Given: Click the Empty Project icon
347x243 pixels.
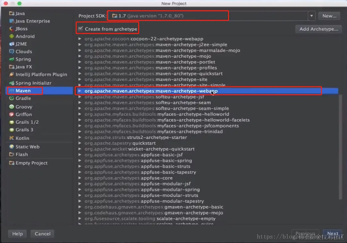Looking at the screenshot, I should pos(12,163).
